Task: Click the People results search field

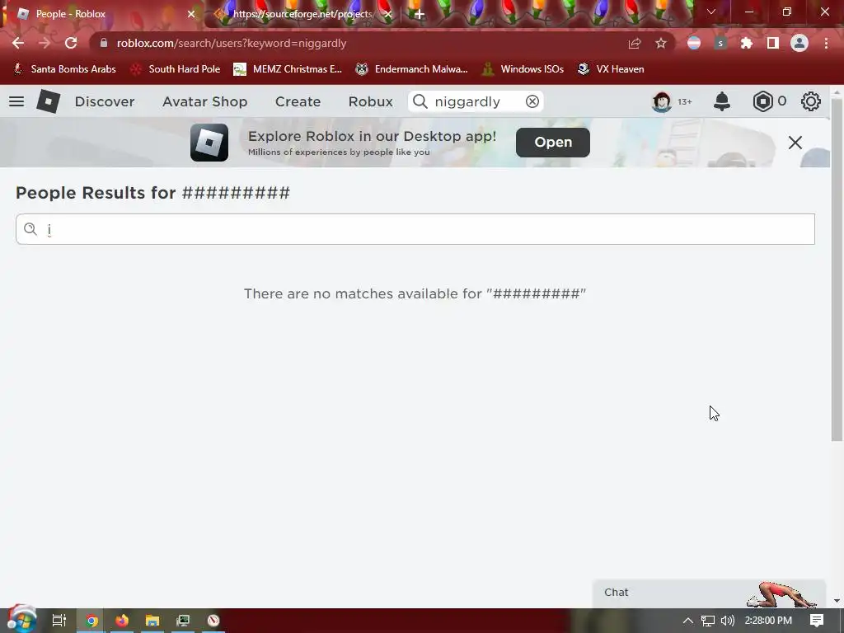Action: point(415,229)
